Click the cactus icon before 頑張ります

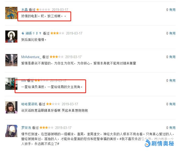coord(23,33)
